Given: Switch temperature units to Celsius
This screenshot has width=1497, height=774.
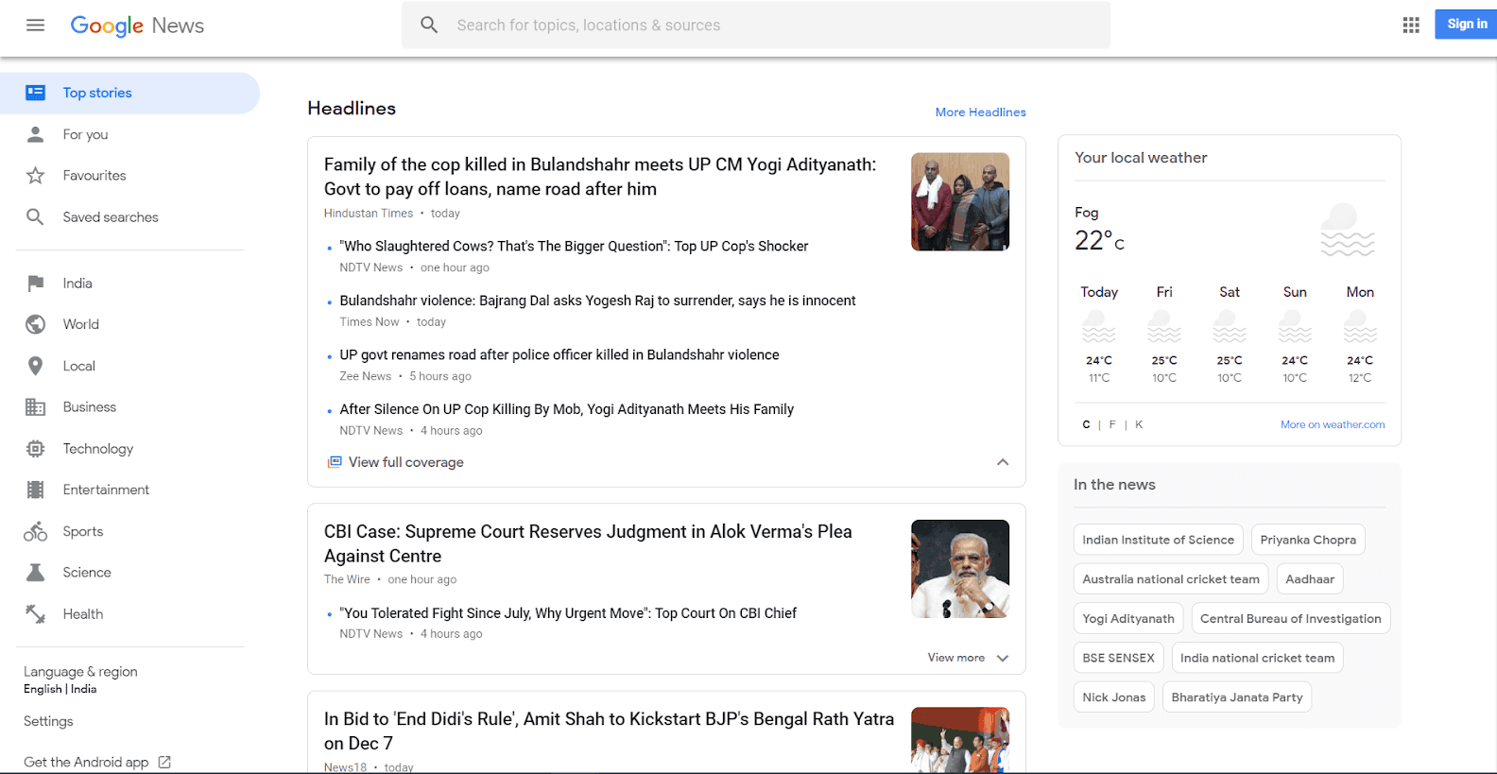Looking at the screenshot, I should (1086, 424).
